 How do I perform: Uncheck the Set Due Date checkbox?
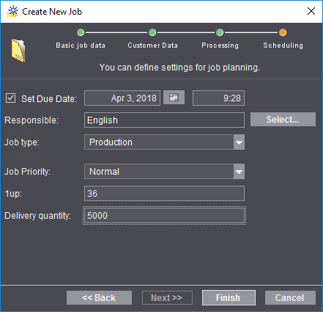10,98
